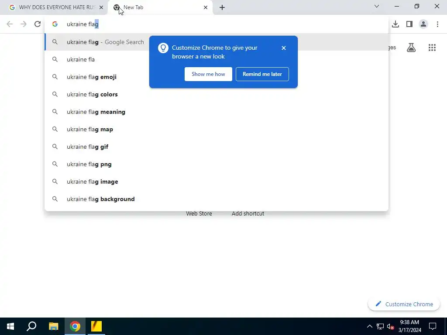
Task: Open Chrome three-dot menu
Action: (437, 24)
